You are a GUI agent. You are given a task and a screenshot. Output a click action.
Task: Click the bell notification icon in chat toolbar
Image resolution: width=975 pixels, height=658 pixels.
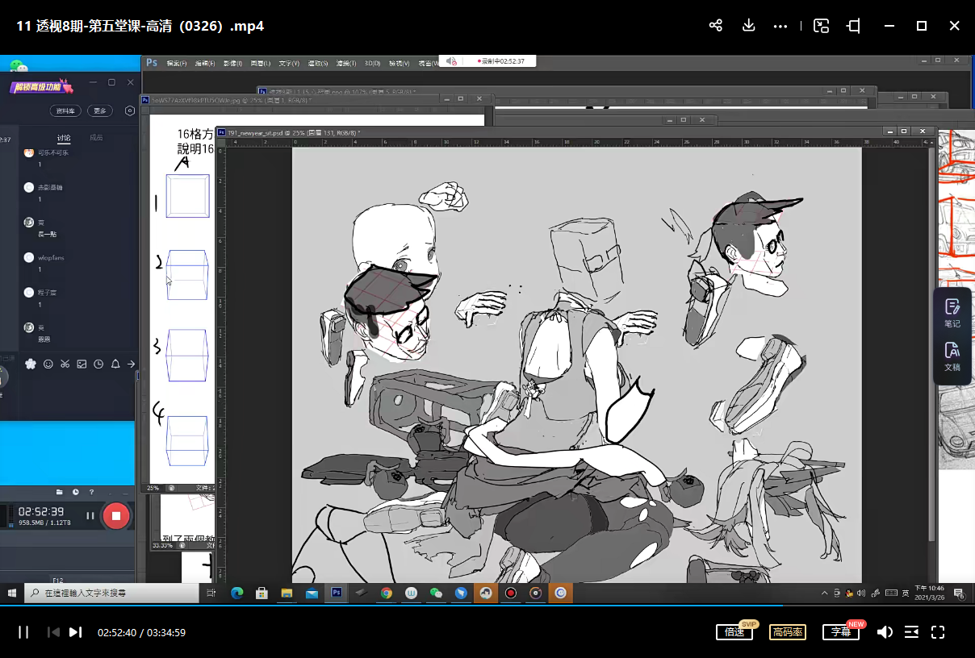click(115, 364)
